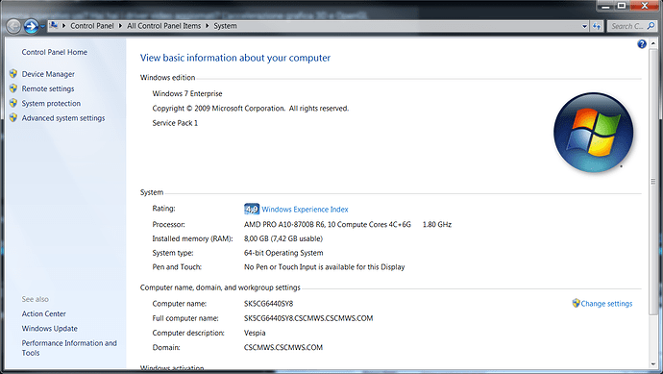This screenshot has width=663, height=374.
Task: Open Advanced system settings link
Action: tap(63, 118)
